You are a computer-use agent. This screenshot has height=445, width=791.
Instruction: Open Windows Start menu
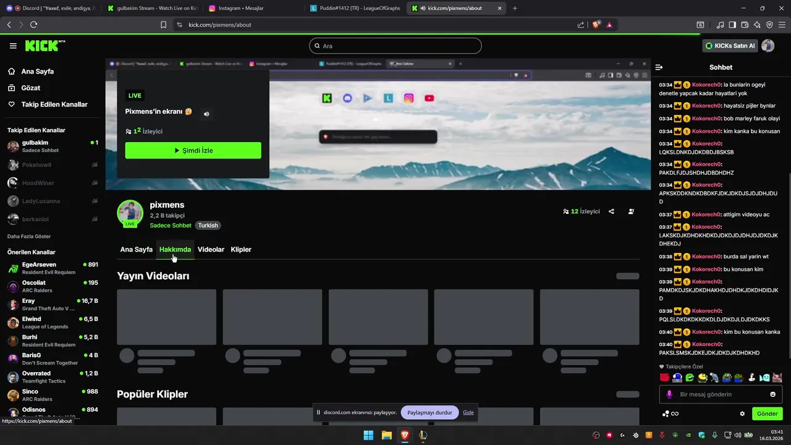point(368,435)
